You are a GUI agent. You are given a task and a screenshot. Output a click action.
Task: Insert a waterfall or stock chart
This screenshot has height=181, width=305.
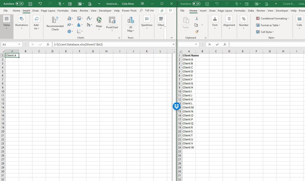tap(89, 19)
